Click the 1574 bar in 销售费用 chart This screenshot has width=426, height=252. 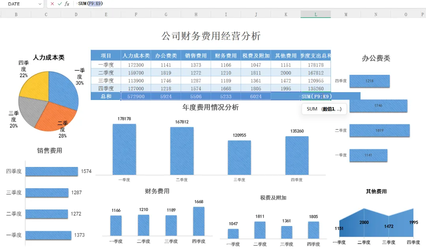pos(52,171)
